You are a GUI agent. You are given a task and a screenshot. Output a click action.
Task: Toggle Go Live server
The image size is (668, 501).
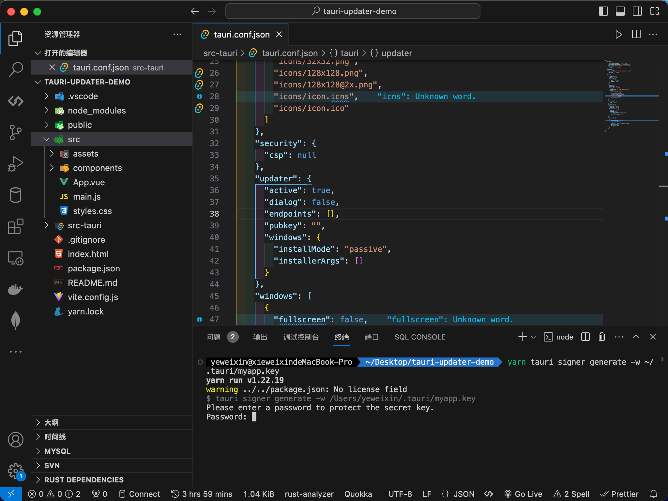click(x=523, y=494)
